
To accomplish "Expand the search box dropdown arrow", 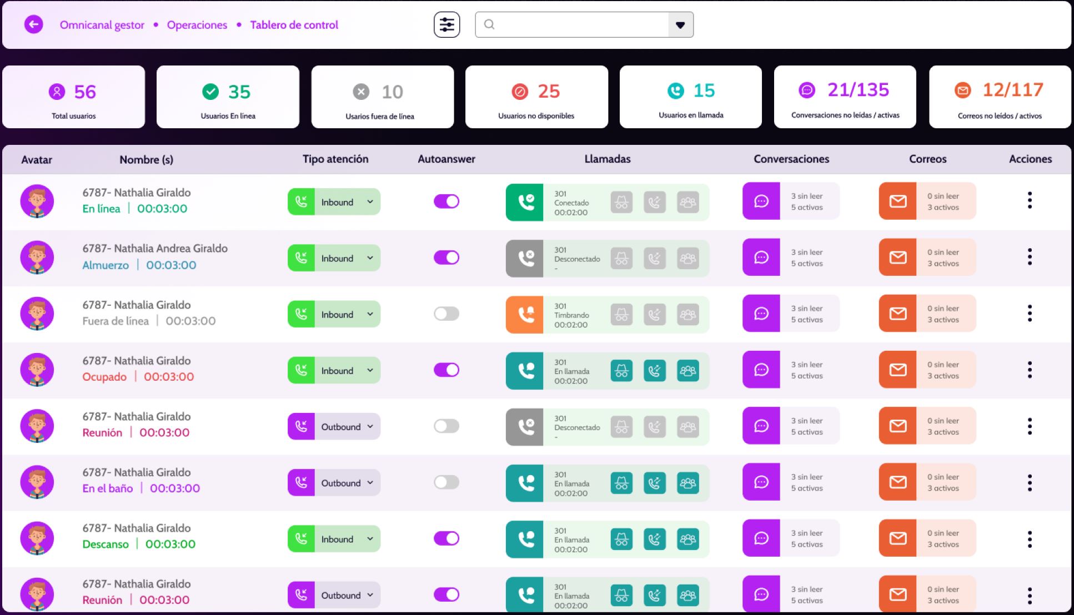I will point(680,25).
